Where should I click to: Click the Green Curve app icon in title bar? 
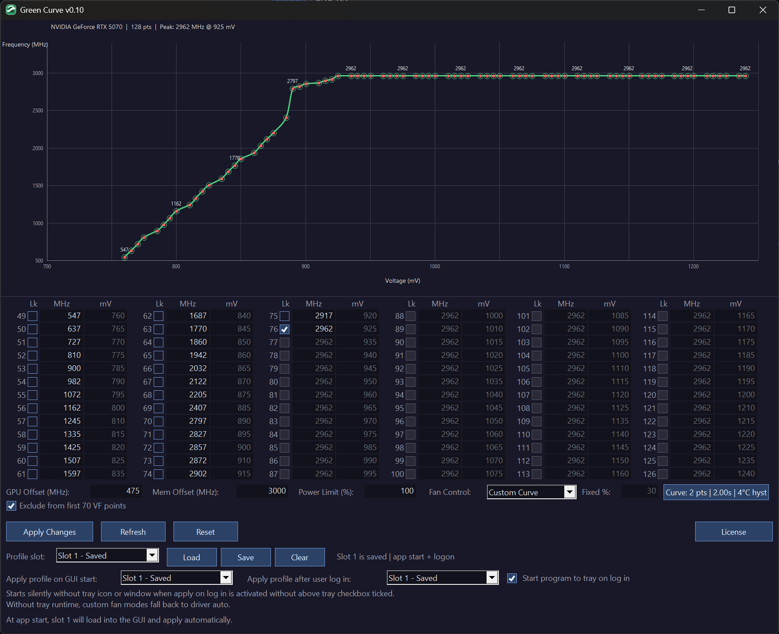click(11, 10)
